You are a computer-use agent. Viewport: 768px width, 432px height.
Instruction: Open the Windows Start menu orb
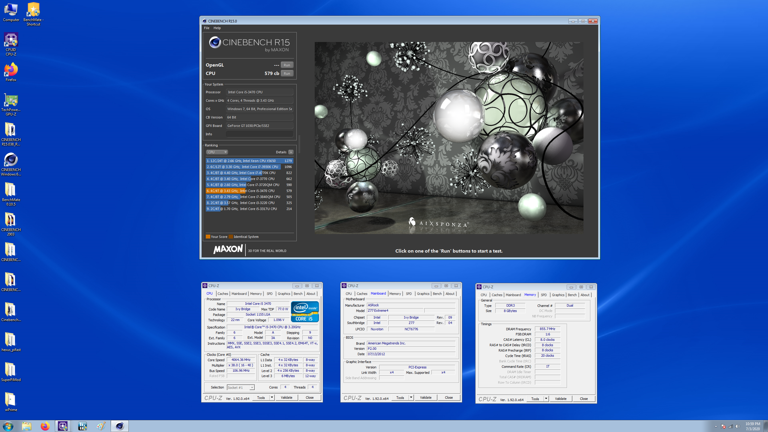(x=8, y=426)
